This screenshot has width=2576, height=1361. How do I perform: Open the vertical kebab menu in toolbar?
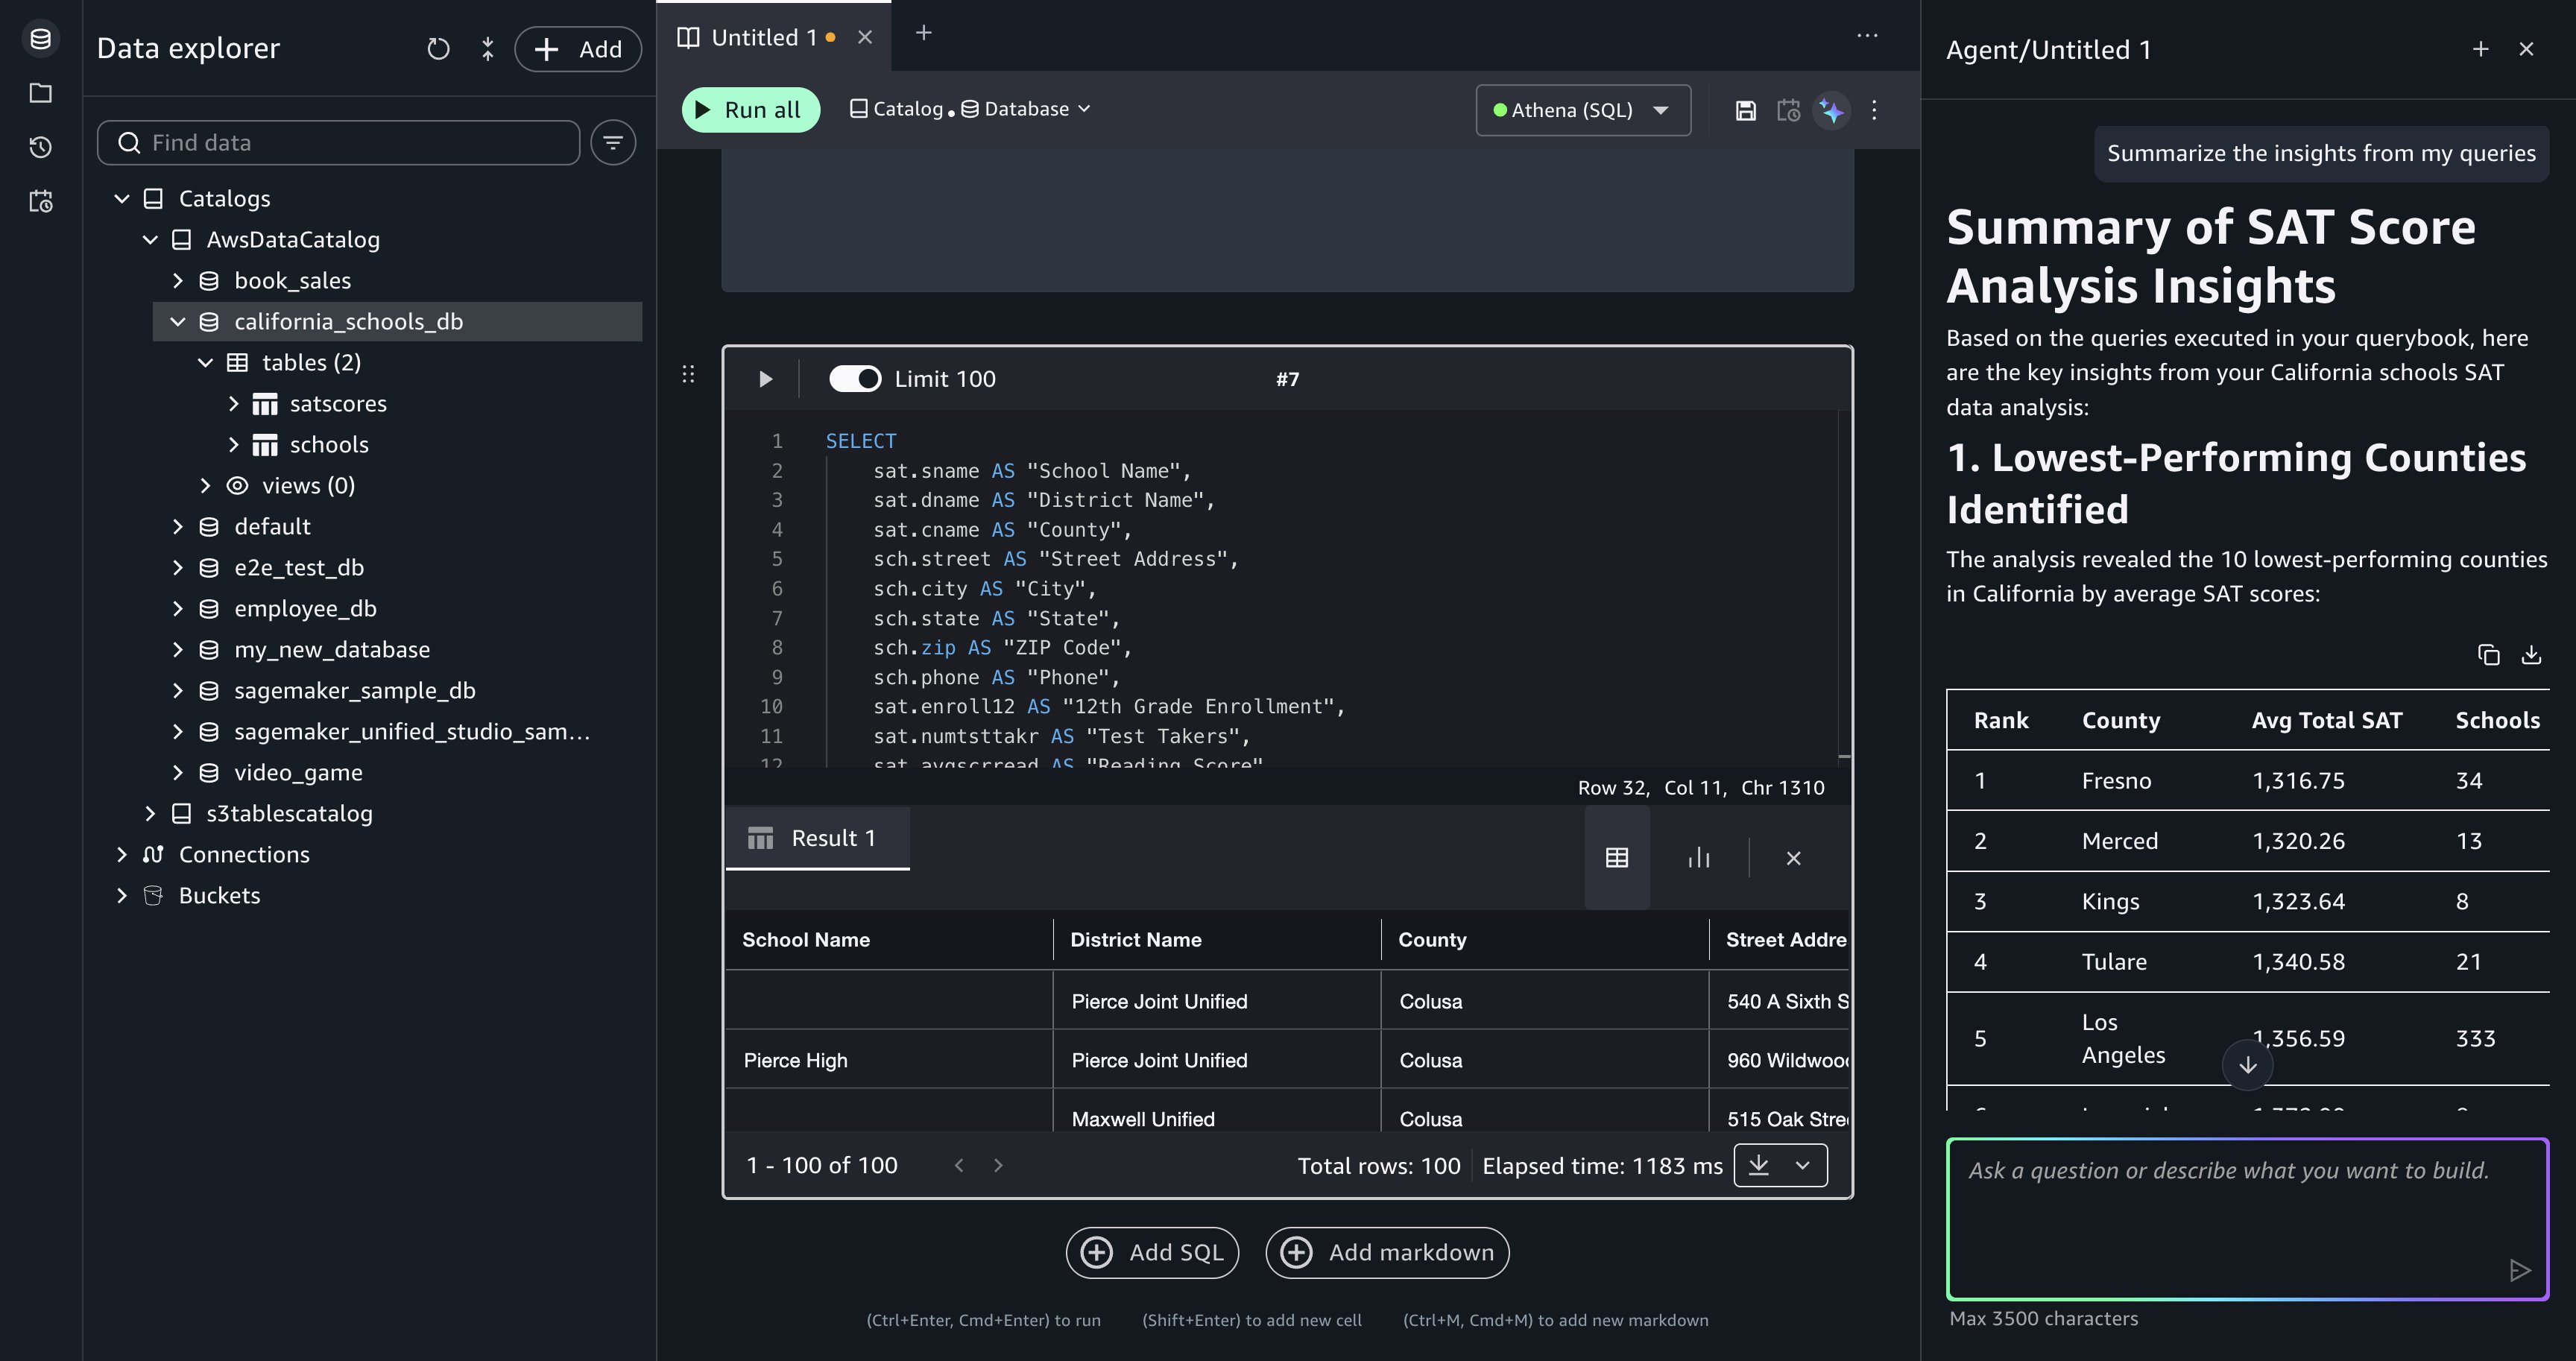click(1874, 110)
